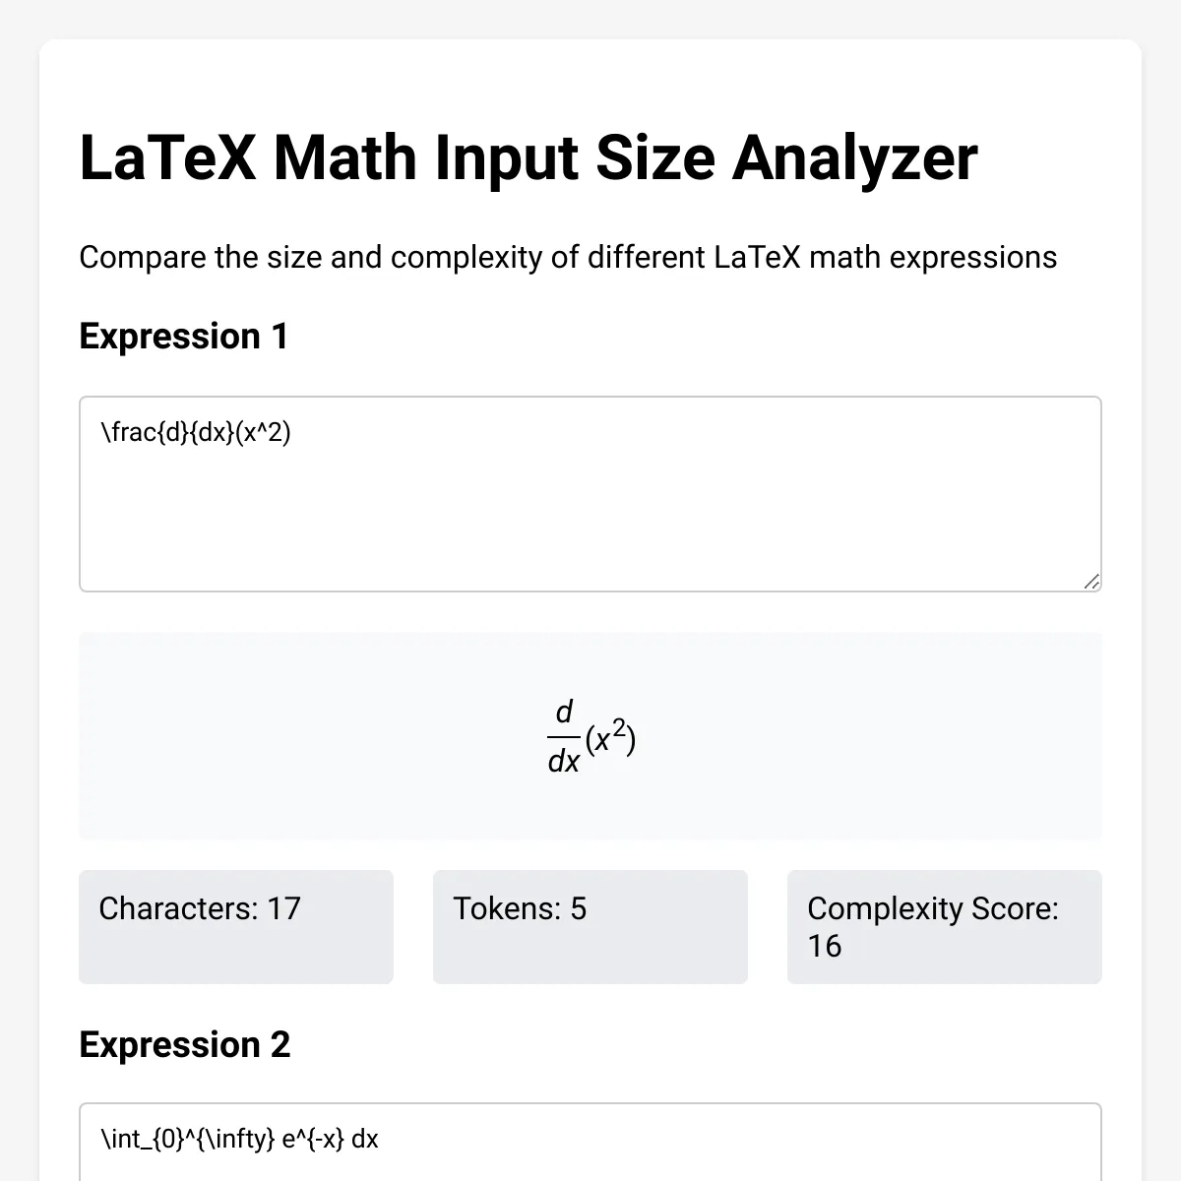This screenshot has width=1181, height=1181.
Task: Click the Expression 1 heading
Action: tap(184, 337)
